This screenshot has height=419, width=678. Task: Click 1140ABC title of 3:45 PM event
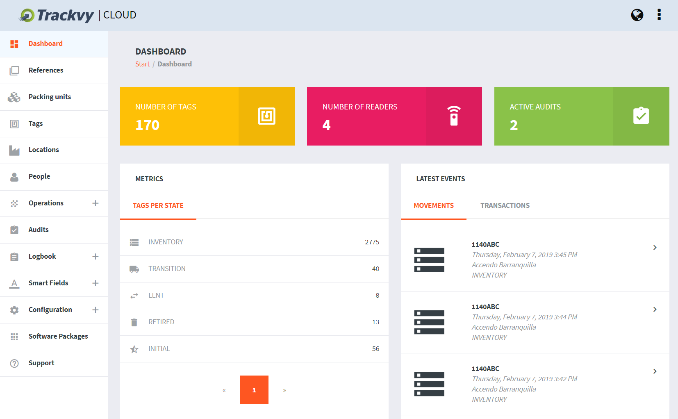(x=485, y=244)
